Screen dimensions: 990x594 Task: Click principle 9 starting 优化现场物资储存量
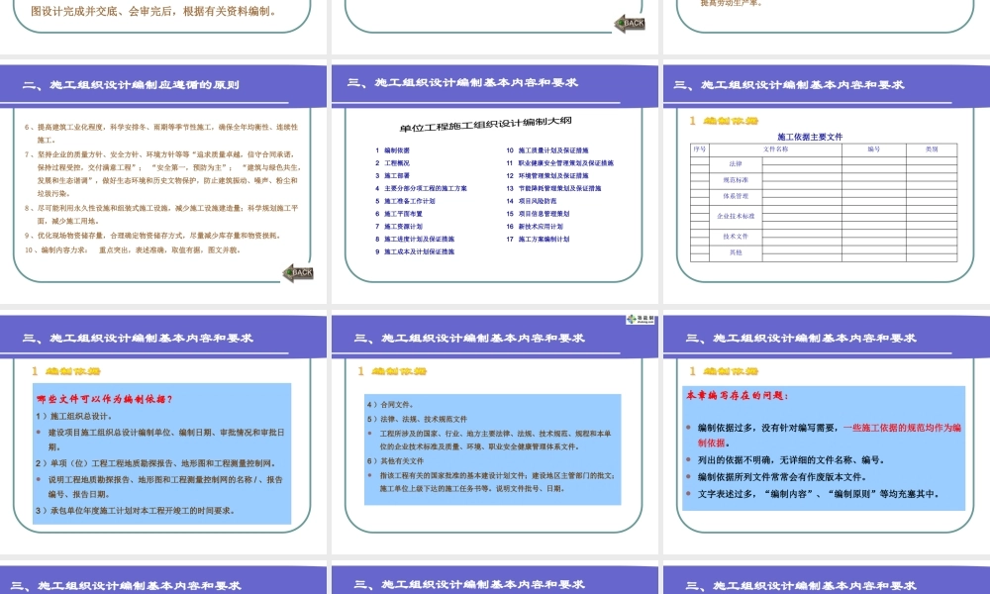point(152,236)
